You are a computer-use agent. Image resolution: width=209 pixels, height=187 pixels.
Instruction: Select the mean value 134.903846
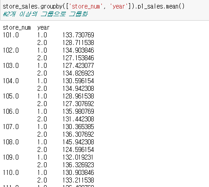click(78, 50)
